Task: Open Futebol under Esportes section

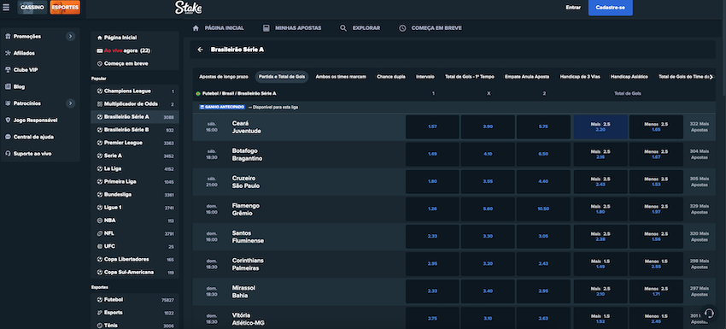Action: pos(135,300)
